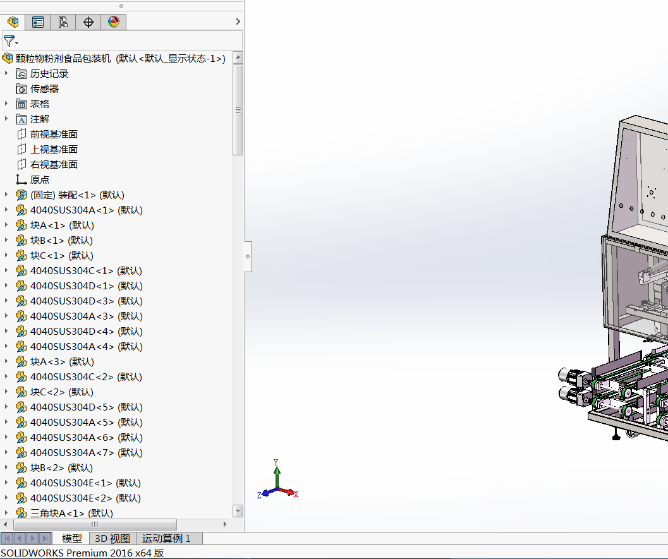
Task: Select 4040SUS304A<7> (默认) in the tree
Action: (87, 452)
